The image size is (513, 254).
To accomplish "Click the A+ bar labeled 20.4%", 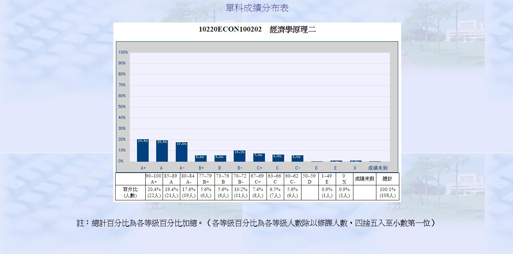I will coord(143,150).
